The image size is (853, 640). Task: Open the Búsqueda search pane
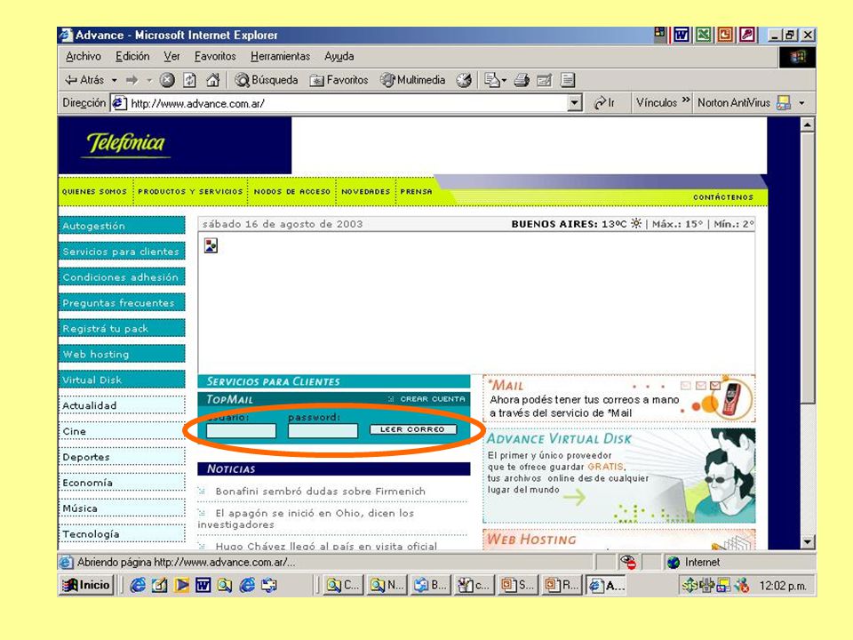pos(266,80)
